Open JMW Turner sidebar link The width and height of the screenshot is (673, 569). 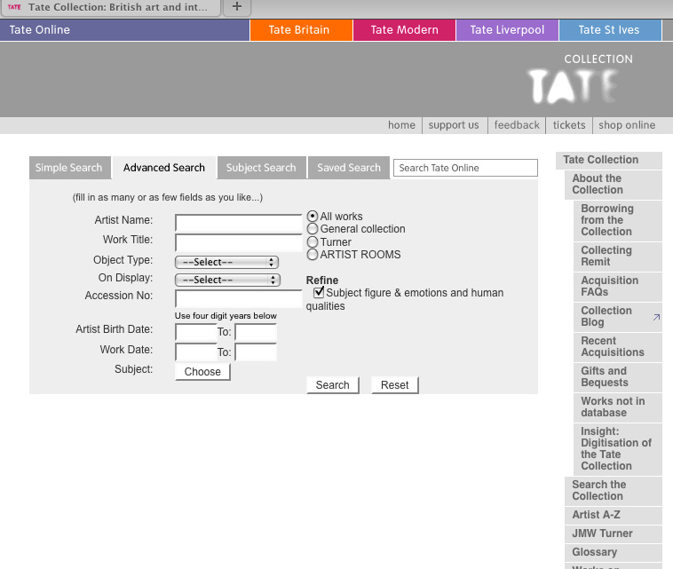click(x=613, y=533)
